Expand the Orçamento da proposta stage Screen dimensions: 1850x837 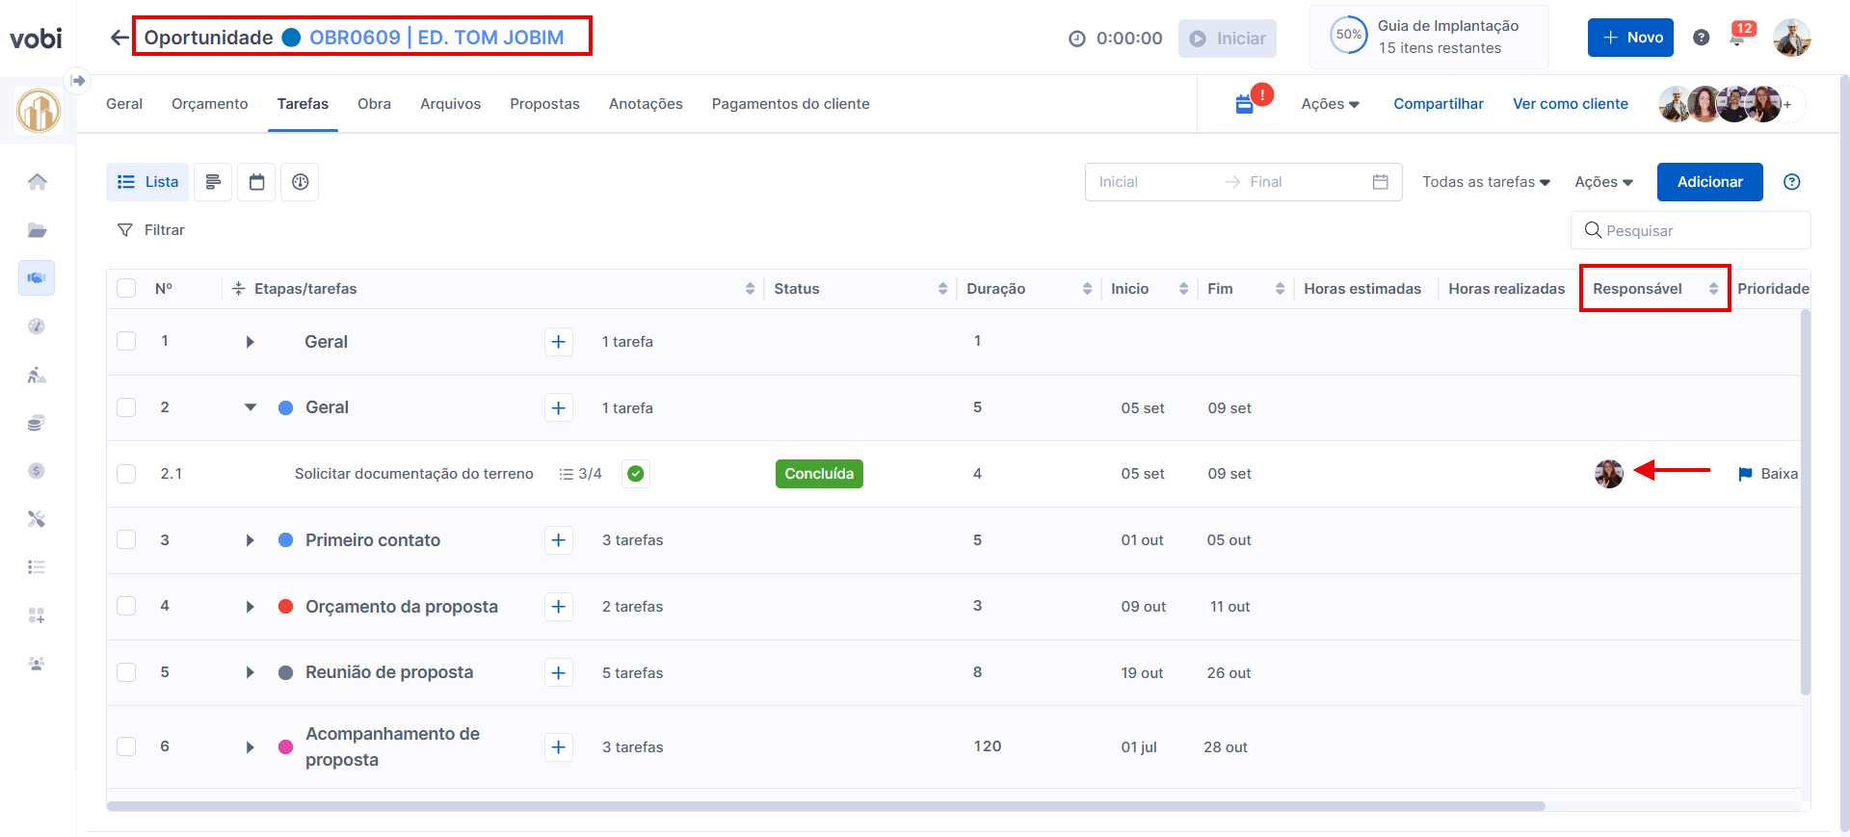point(250,607)
